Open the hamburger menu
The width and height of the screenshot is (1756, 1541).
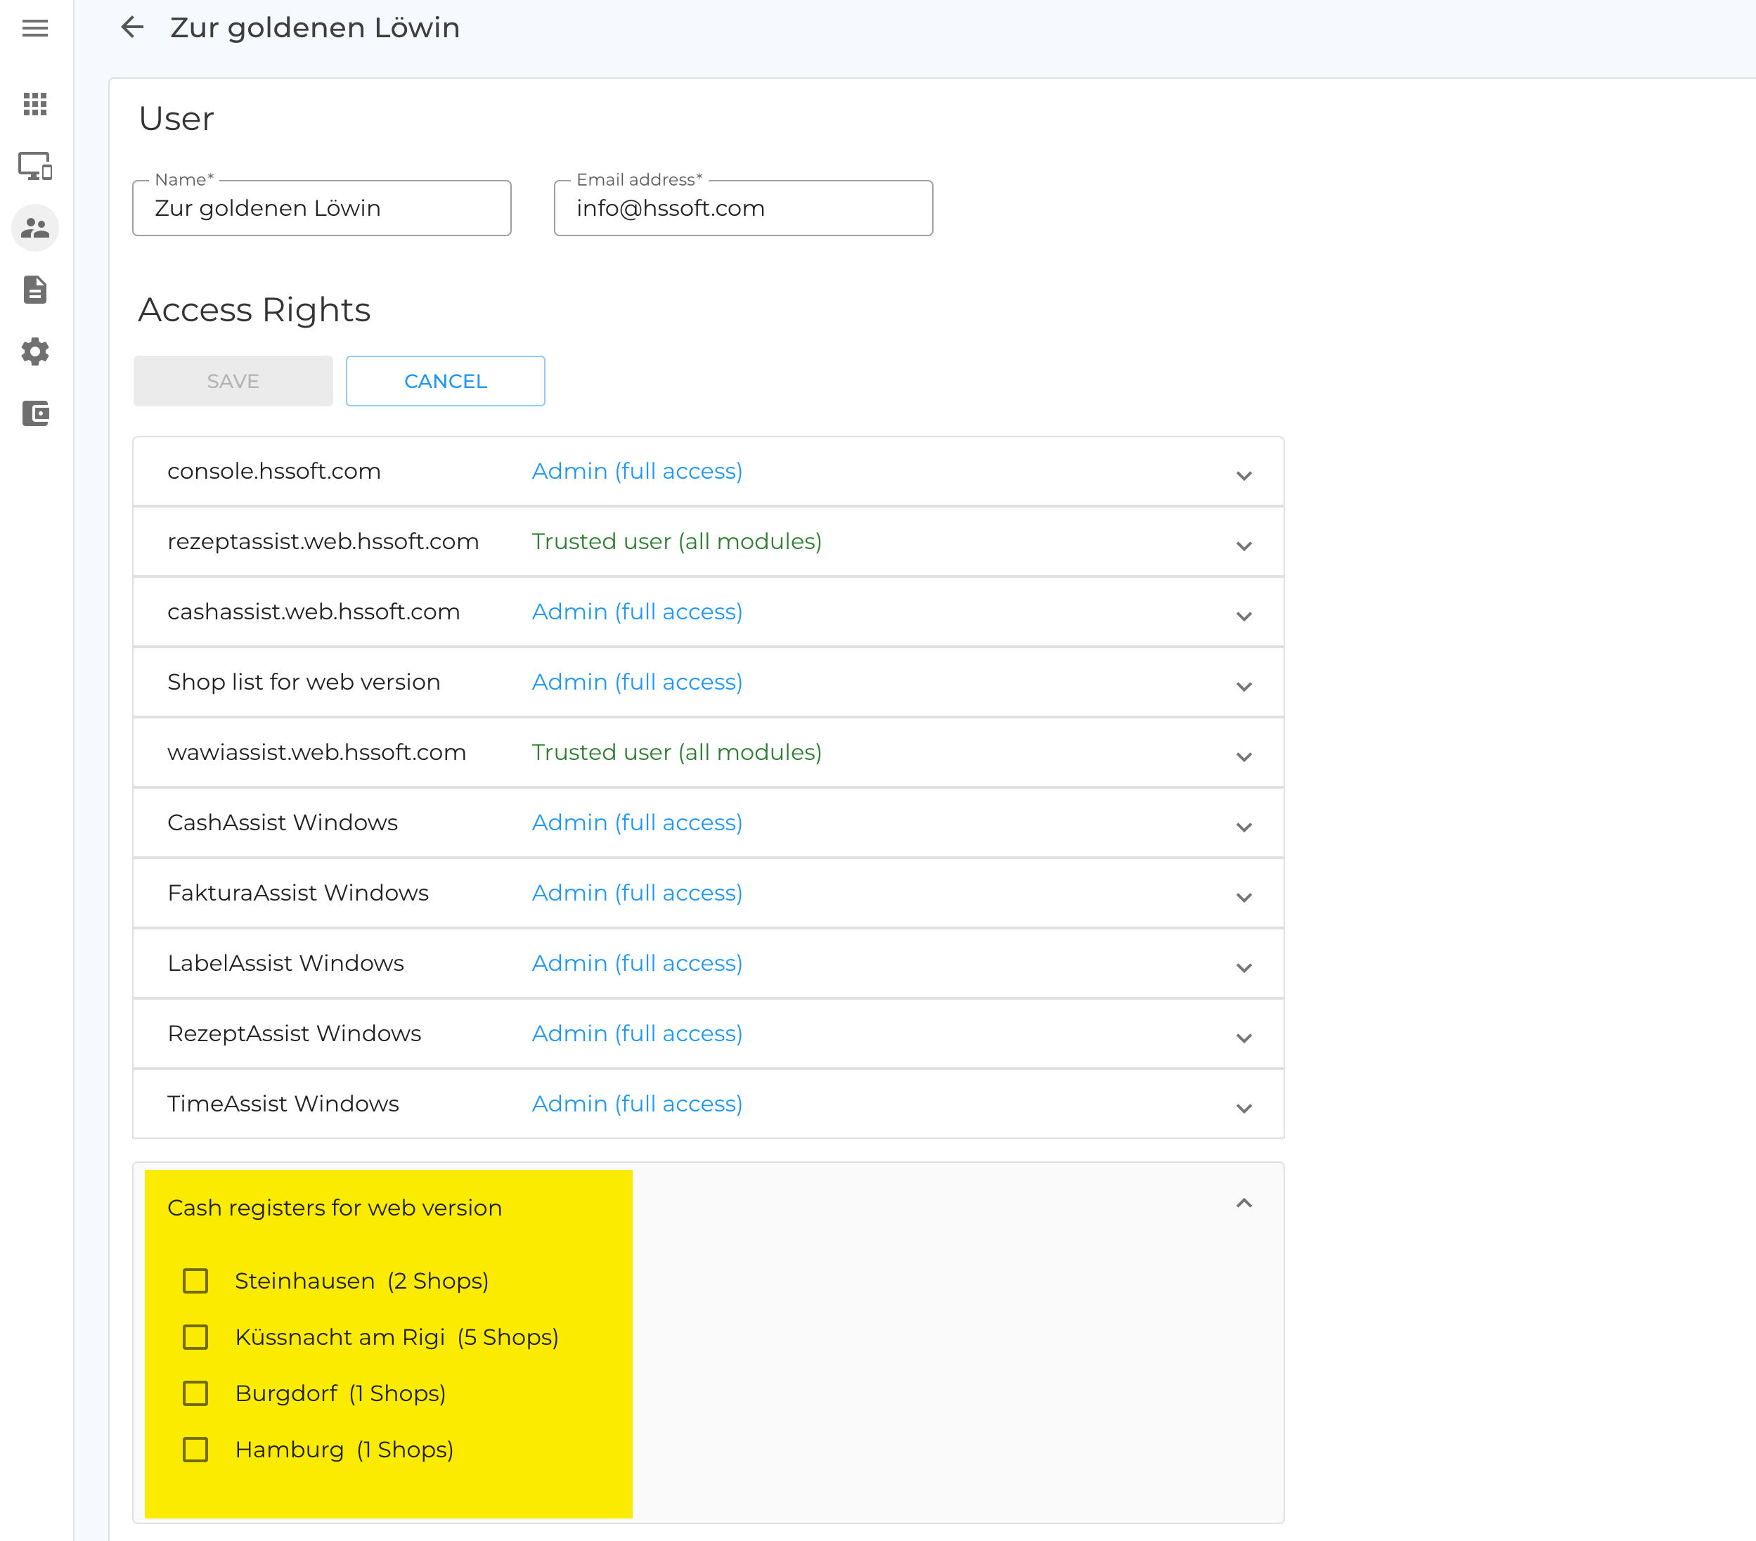[35, 28]
